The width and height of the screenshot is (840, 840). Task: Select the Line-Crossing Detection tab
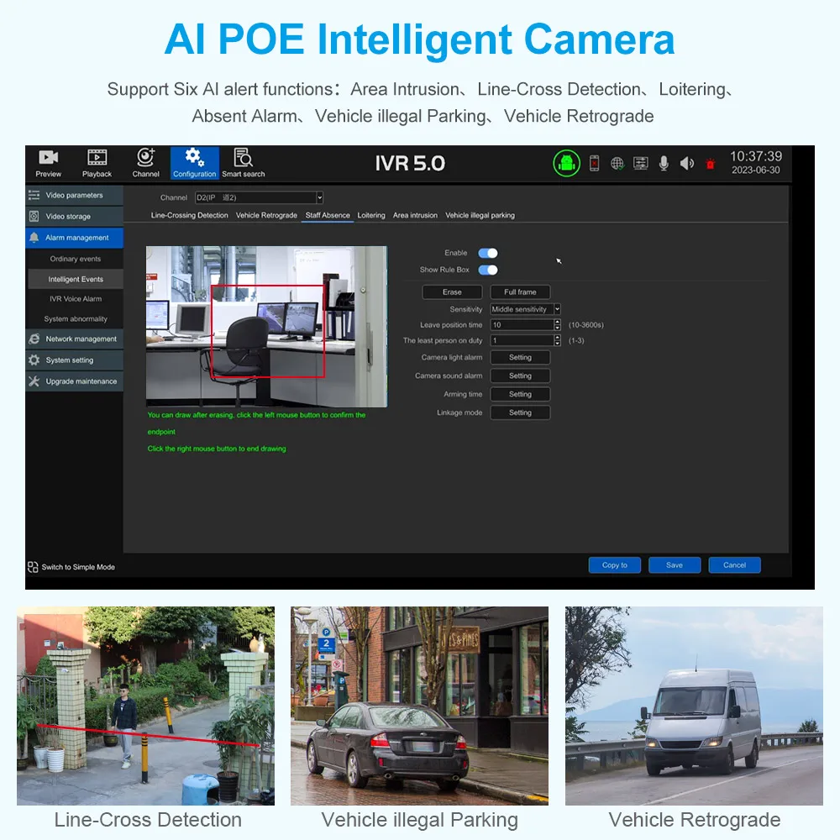189,215
